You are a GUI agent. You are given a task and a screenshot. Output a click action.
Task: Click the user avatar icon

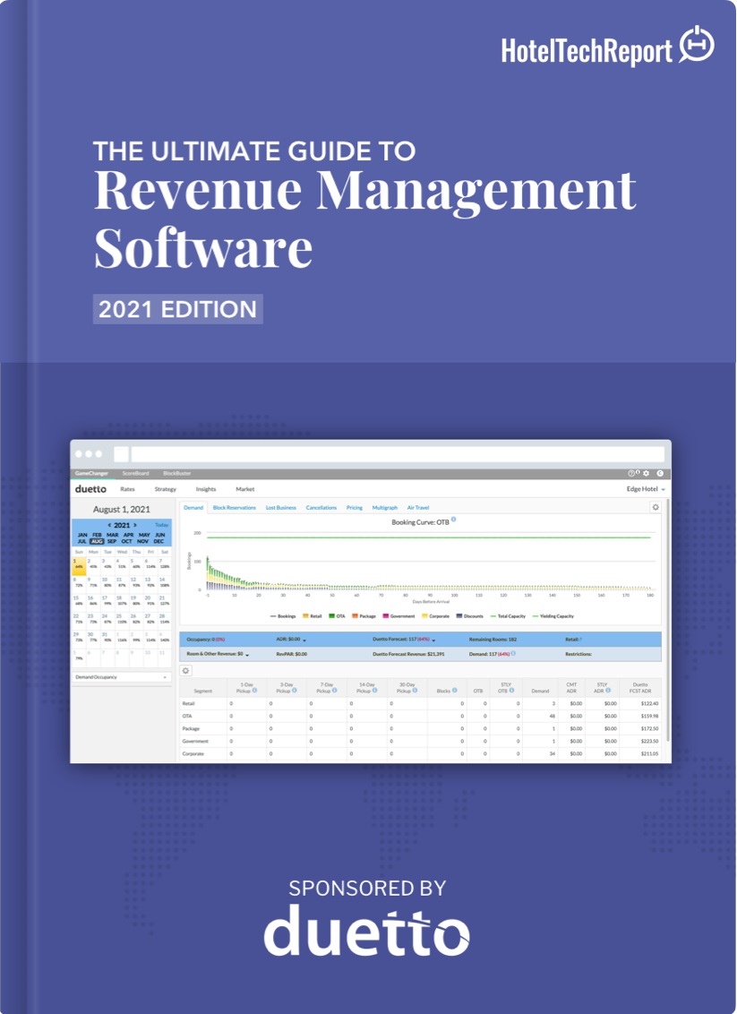point(660,473)
